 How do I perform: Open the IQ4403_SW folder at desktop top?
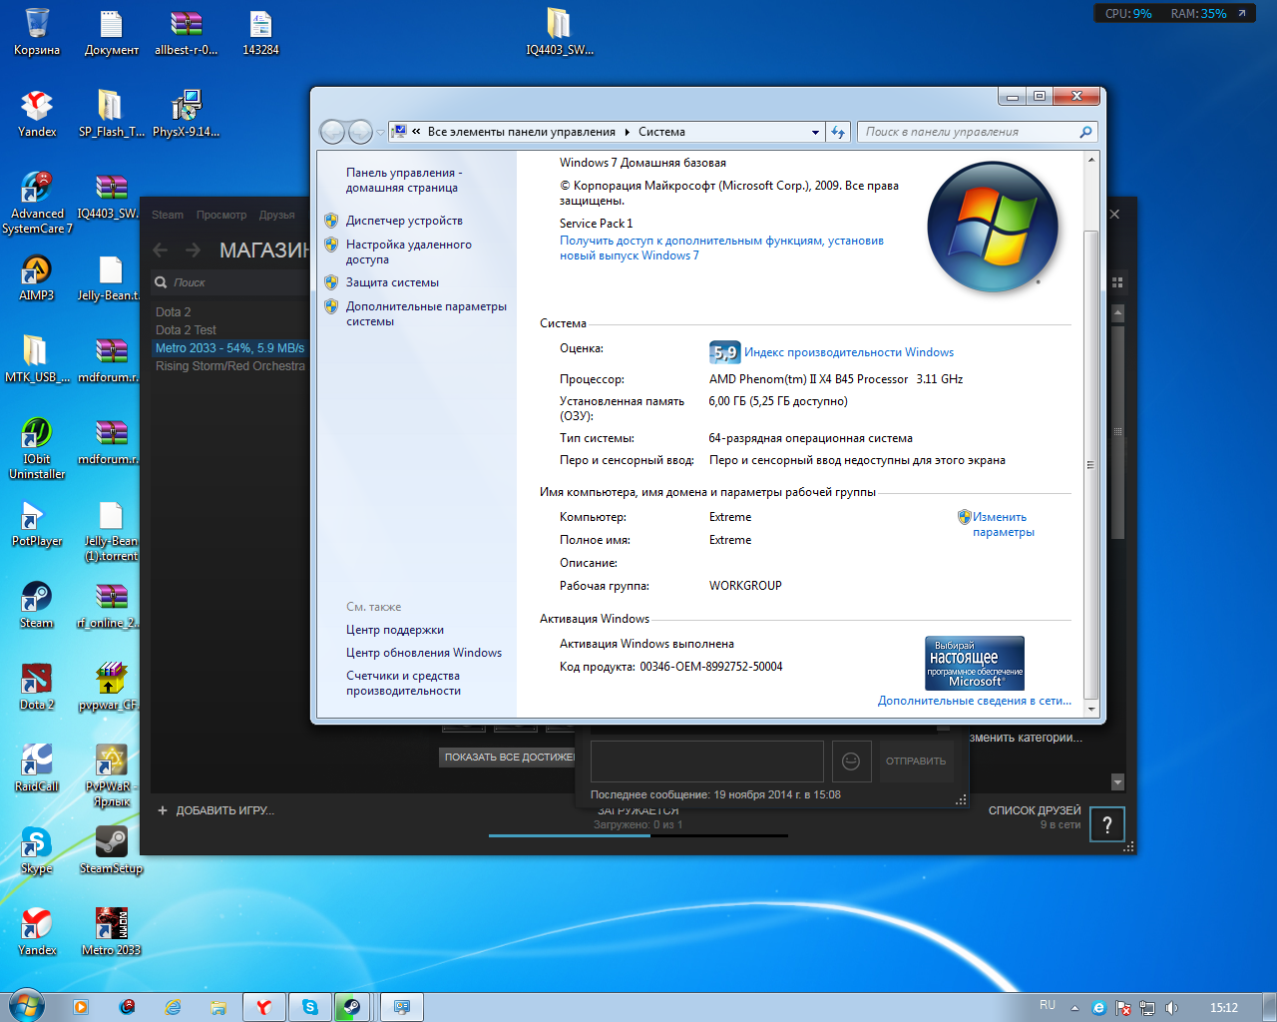[x=560, y=32]
